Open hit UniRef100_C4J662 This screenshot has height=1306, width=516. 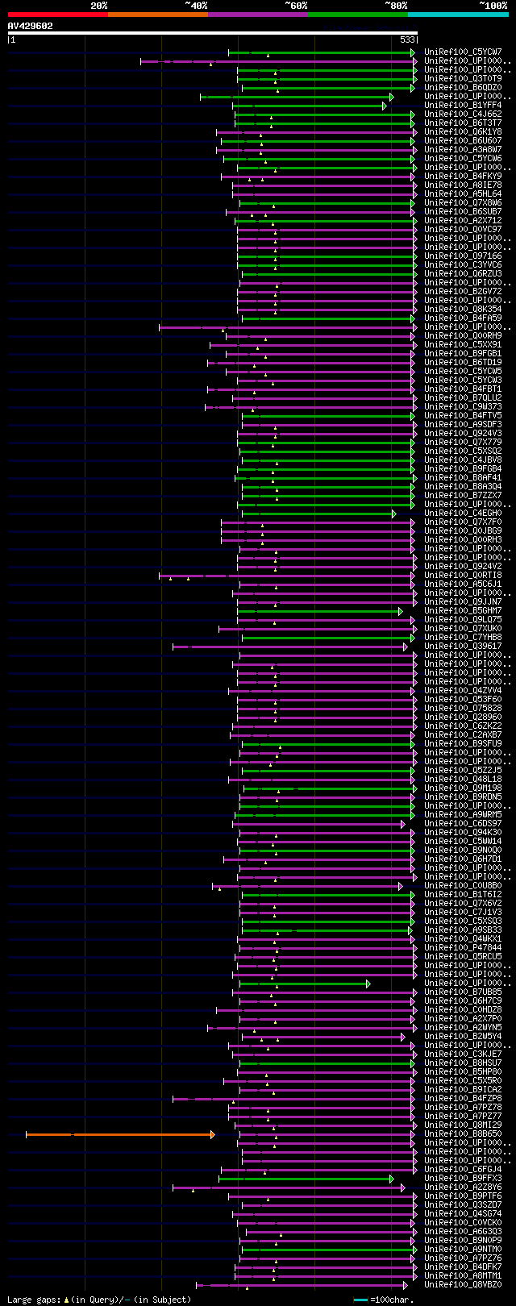pos(463,114)
